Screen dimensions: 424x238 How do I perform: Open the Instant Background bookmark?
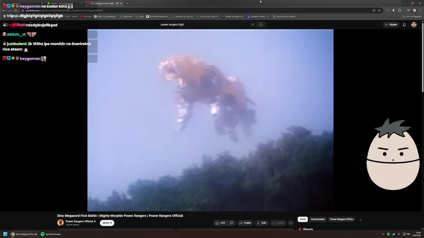point(233,16)
